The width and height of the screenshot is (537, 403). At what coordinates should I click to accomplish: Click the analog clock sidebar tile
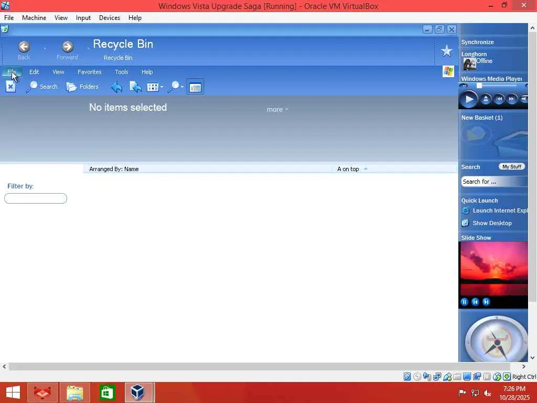pos(496,340)
